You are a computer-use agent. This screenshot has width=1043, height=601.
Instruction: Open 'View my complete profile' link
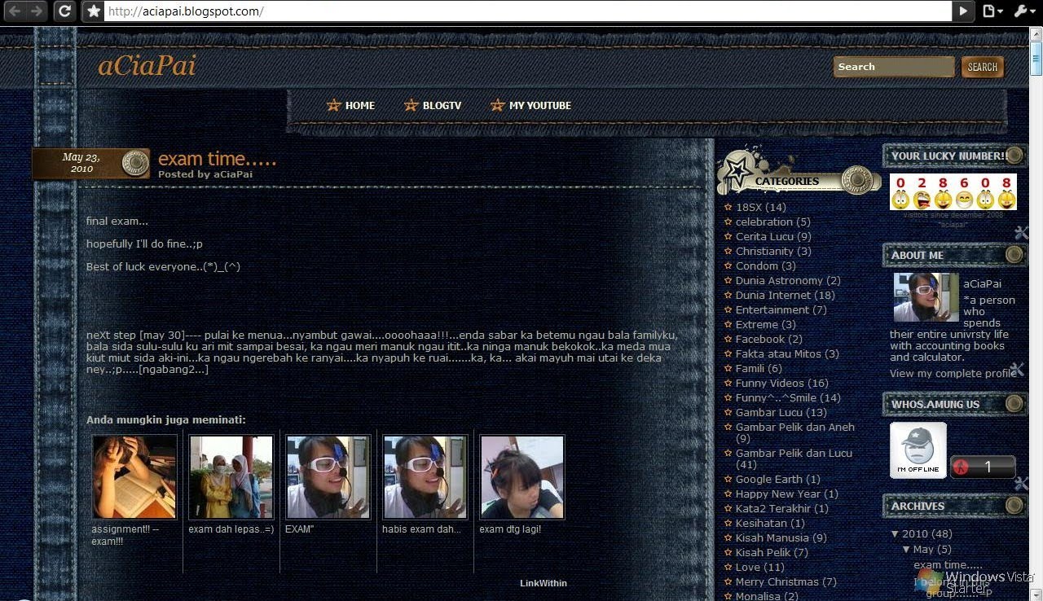pyautogui.click(x=953, y=373)
